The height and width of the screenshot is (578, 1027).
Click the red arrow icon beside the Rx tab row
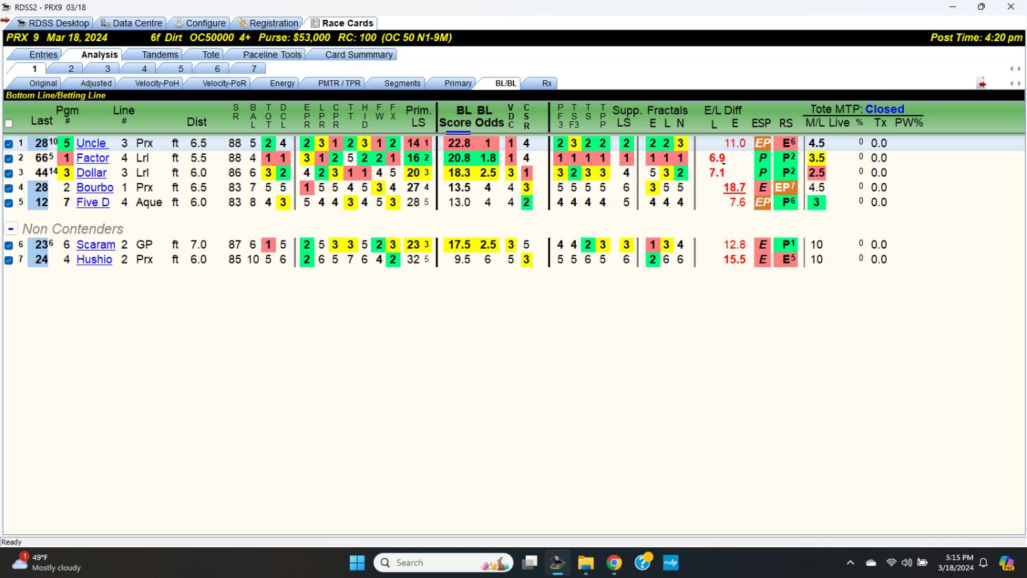(982, 84)
